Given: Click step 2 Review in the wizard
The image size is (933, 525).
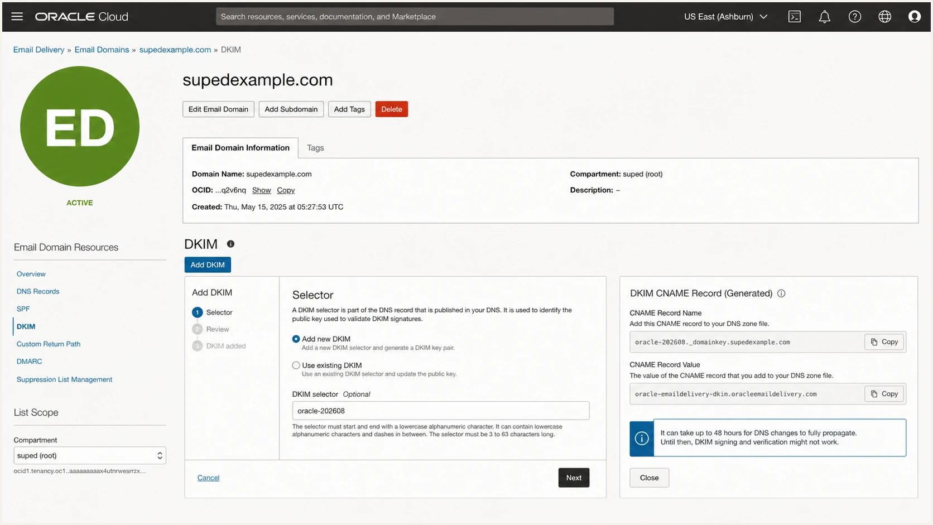Looking at the screenshot, I should [x=211, y=329].
